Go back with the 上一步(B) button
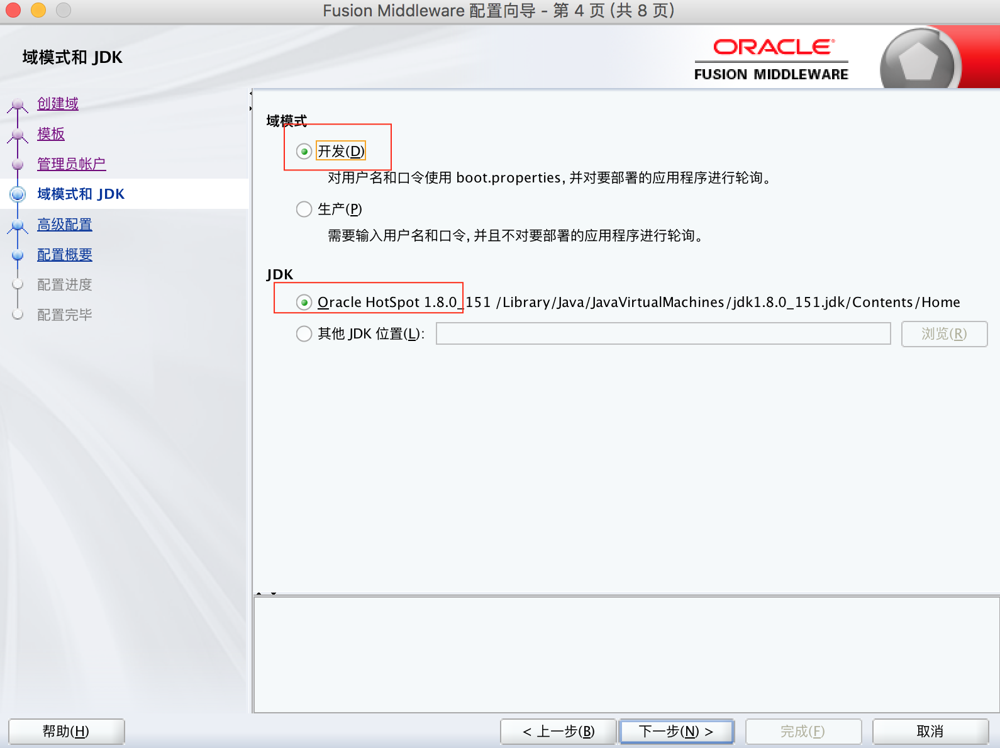Image resolution: width=1000 pixels, height=748 pixels. [x=558, y=732]
